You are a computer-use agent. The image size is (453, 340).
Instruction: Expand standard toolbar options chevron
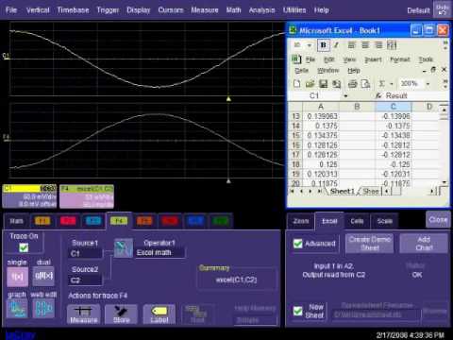coord(445,84)
